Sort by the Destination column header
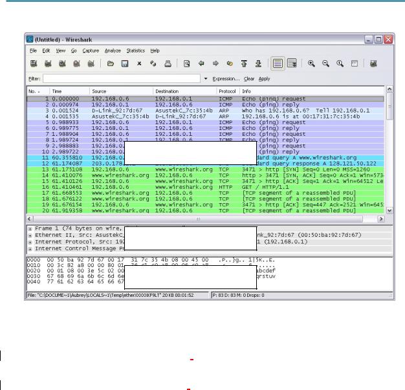The image size is (405, 390). (x=184, y=91)
